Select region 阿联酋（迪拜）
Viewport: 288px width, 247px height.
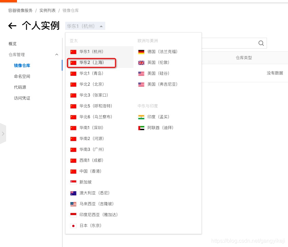coord(167,127)
